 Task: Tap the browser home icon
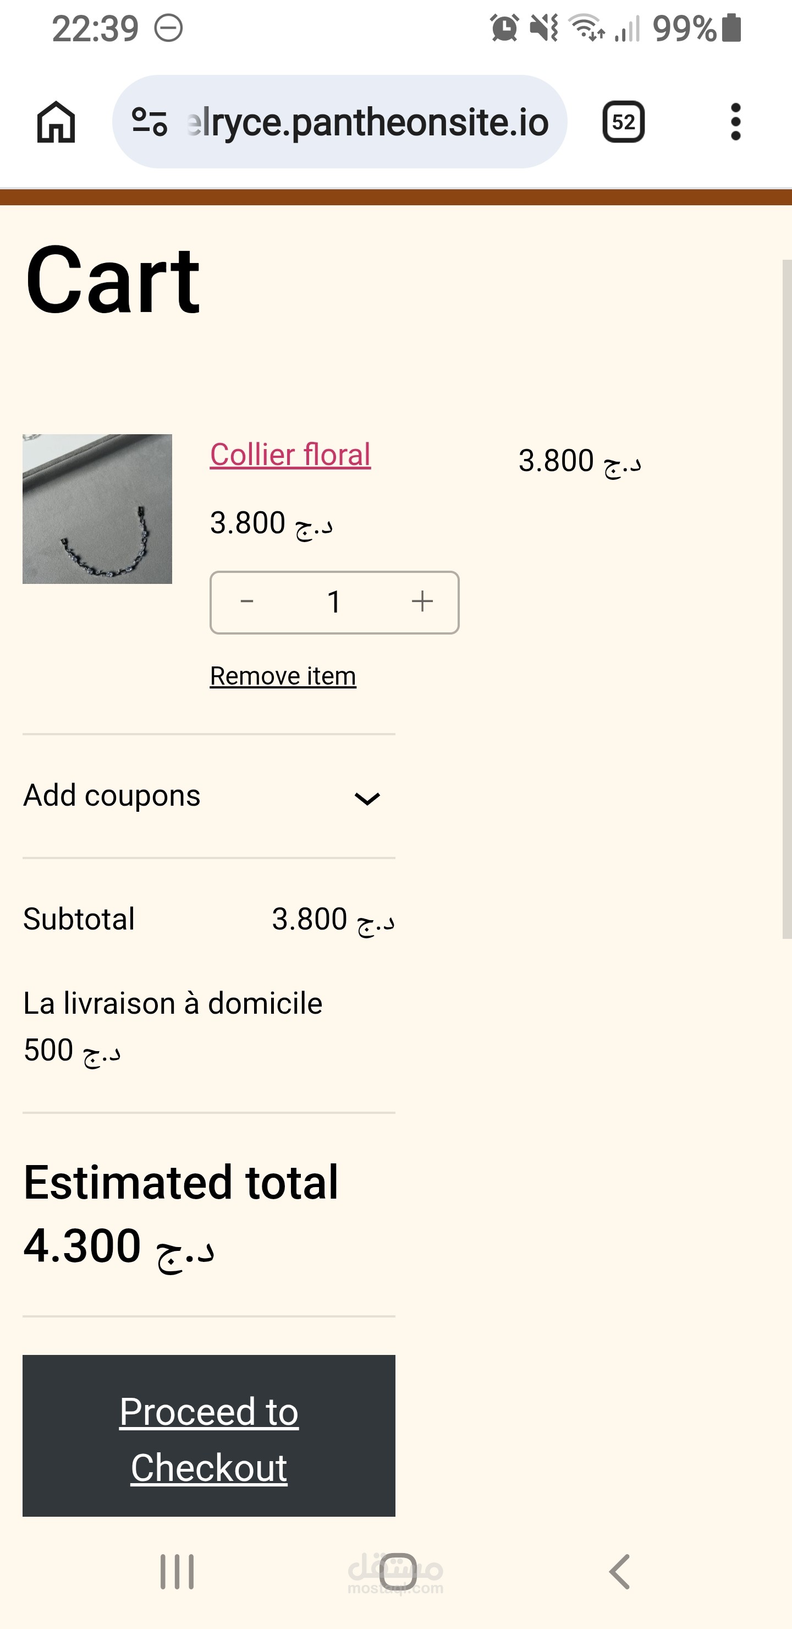click(56, 122)
